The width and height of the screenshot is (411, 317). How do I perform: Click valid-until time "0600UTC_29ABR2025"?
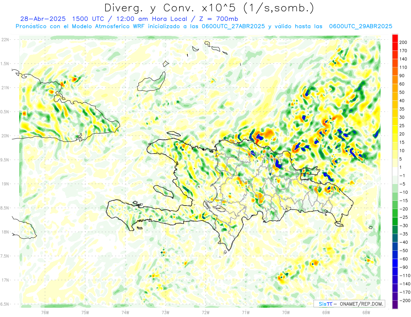point(360,26)
